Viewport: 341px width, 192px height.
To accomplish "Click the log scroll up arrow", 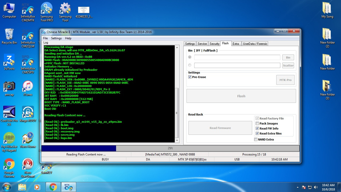I will point(177,47).
